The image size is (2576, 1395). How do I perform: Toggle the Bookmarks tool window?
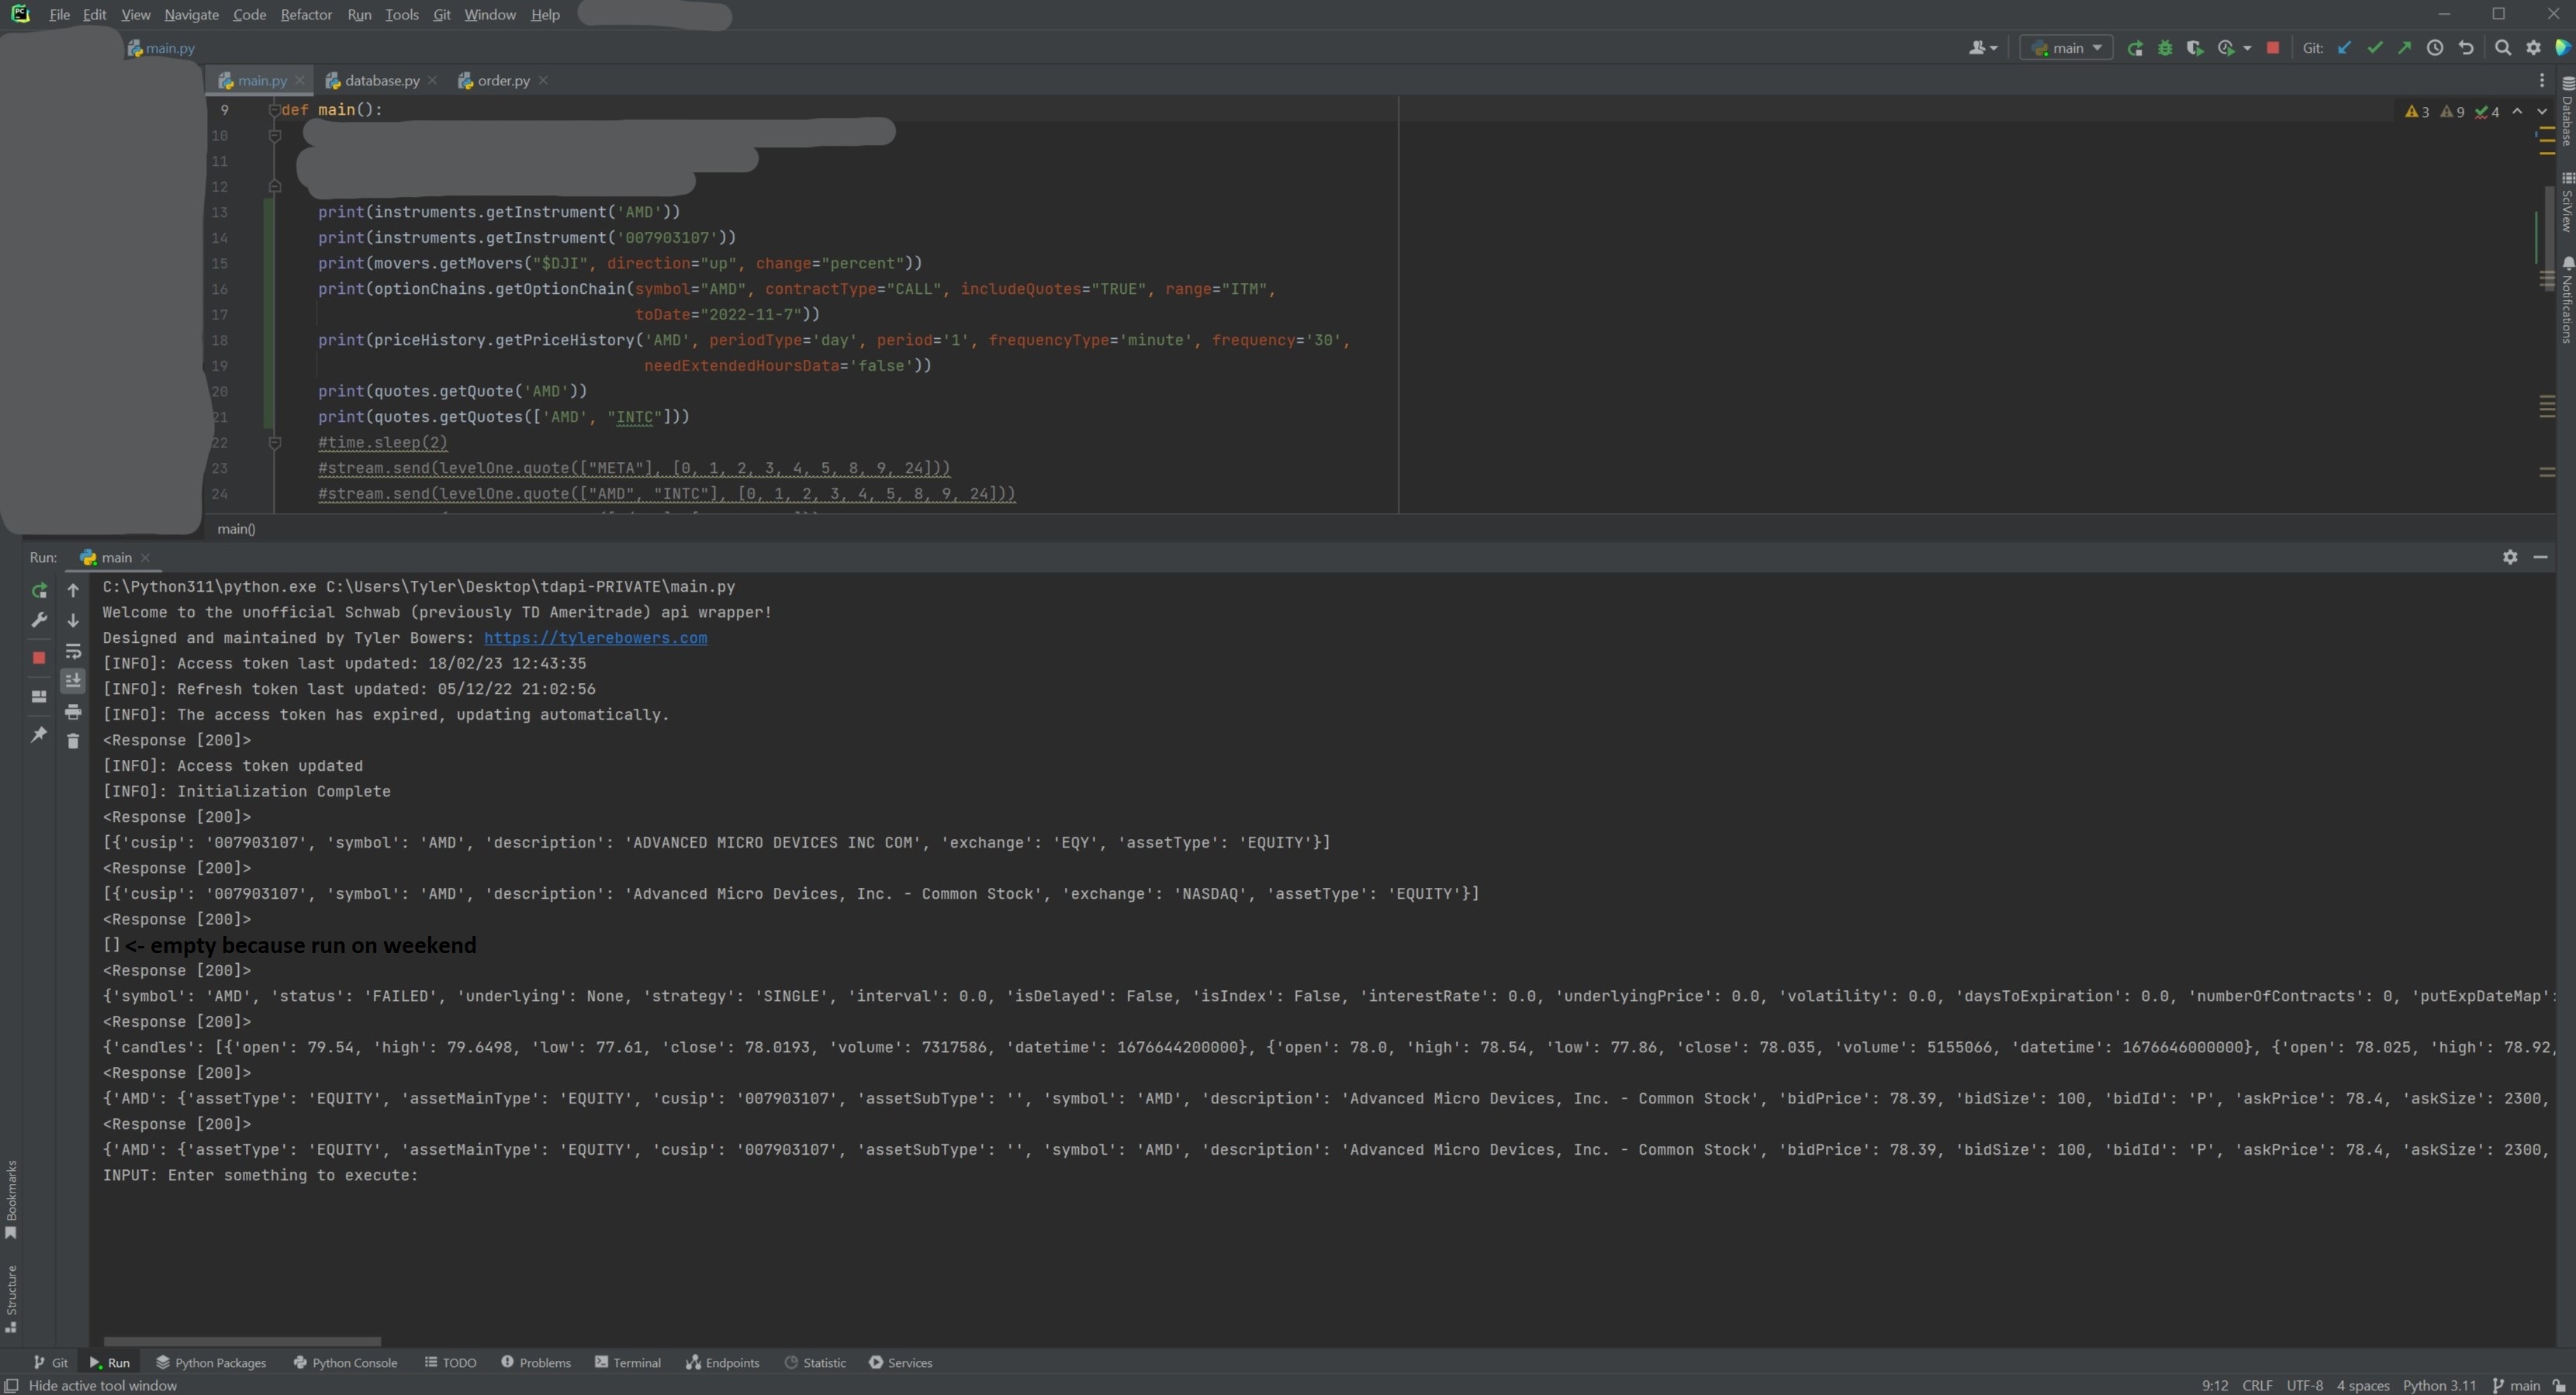pos(11,1198)
